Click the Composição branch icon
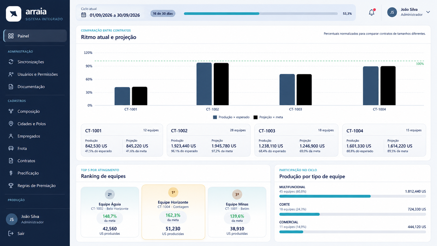 pos(11,111)
